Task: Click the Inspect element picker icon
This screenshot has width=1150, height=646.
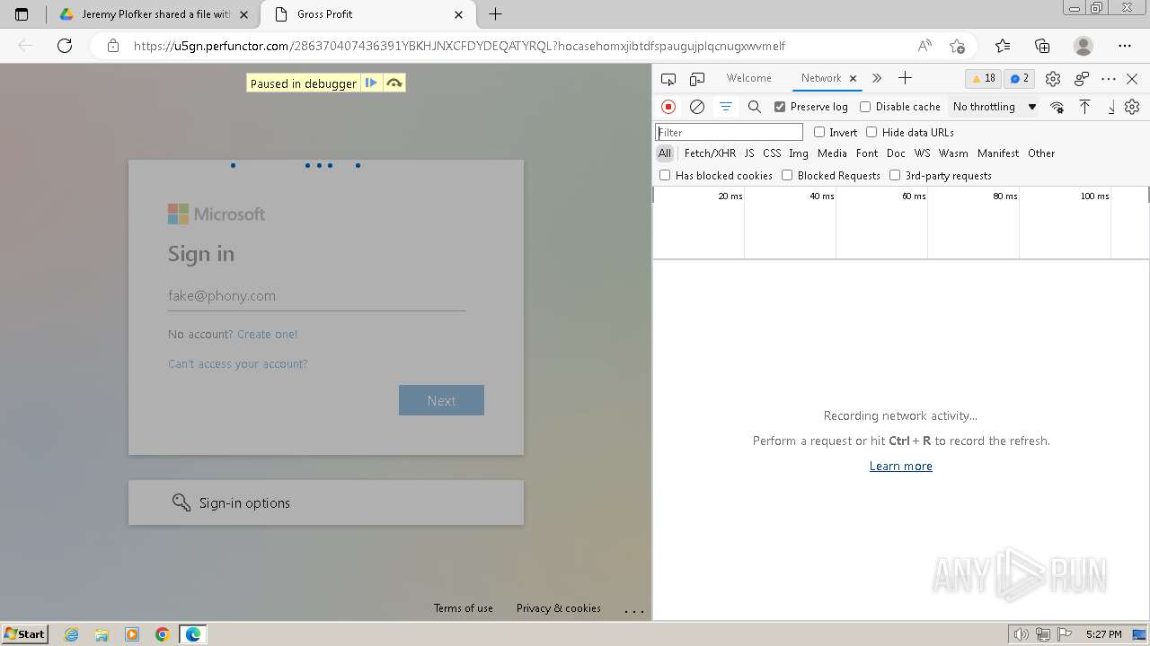Action: pyautogui.click(x=668, y=79)
